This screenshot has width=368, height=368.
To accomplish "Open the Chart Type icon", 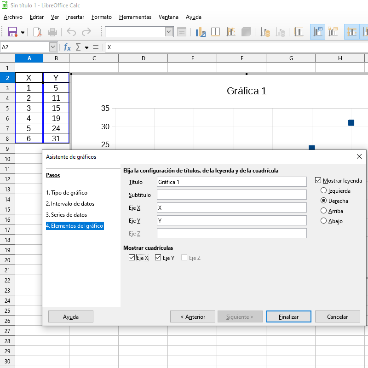I will 201,32.
